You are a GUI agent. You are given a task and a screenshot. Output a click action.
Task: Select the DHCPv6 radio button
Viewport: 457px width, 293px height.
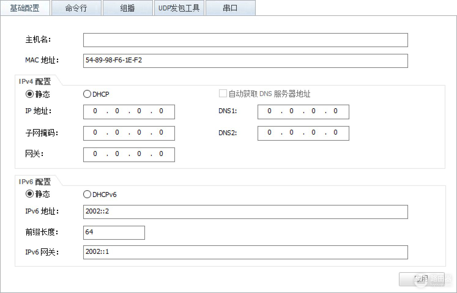click(87, 194)
